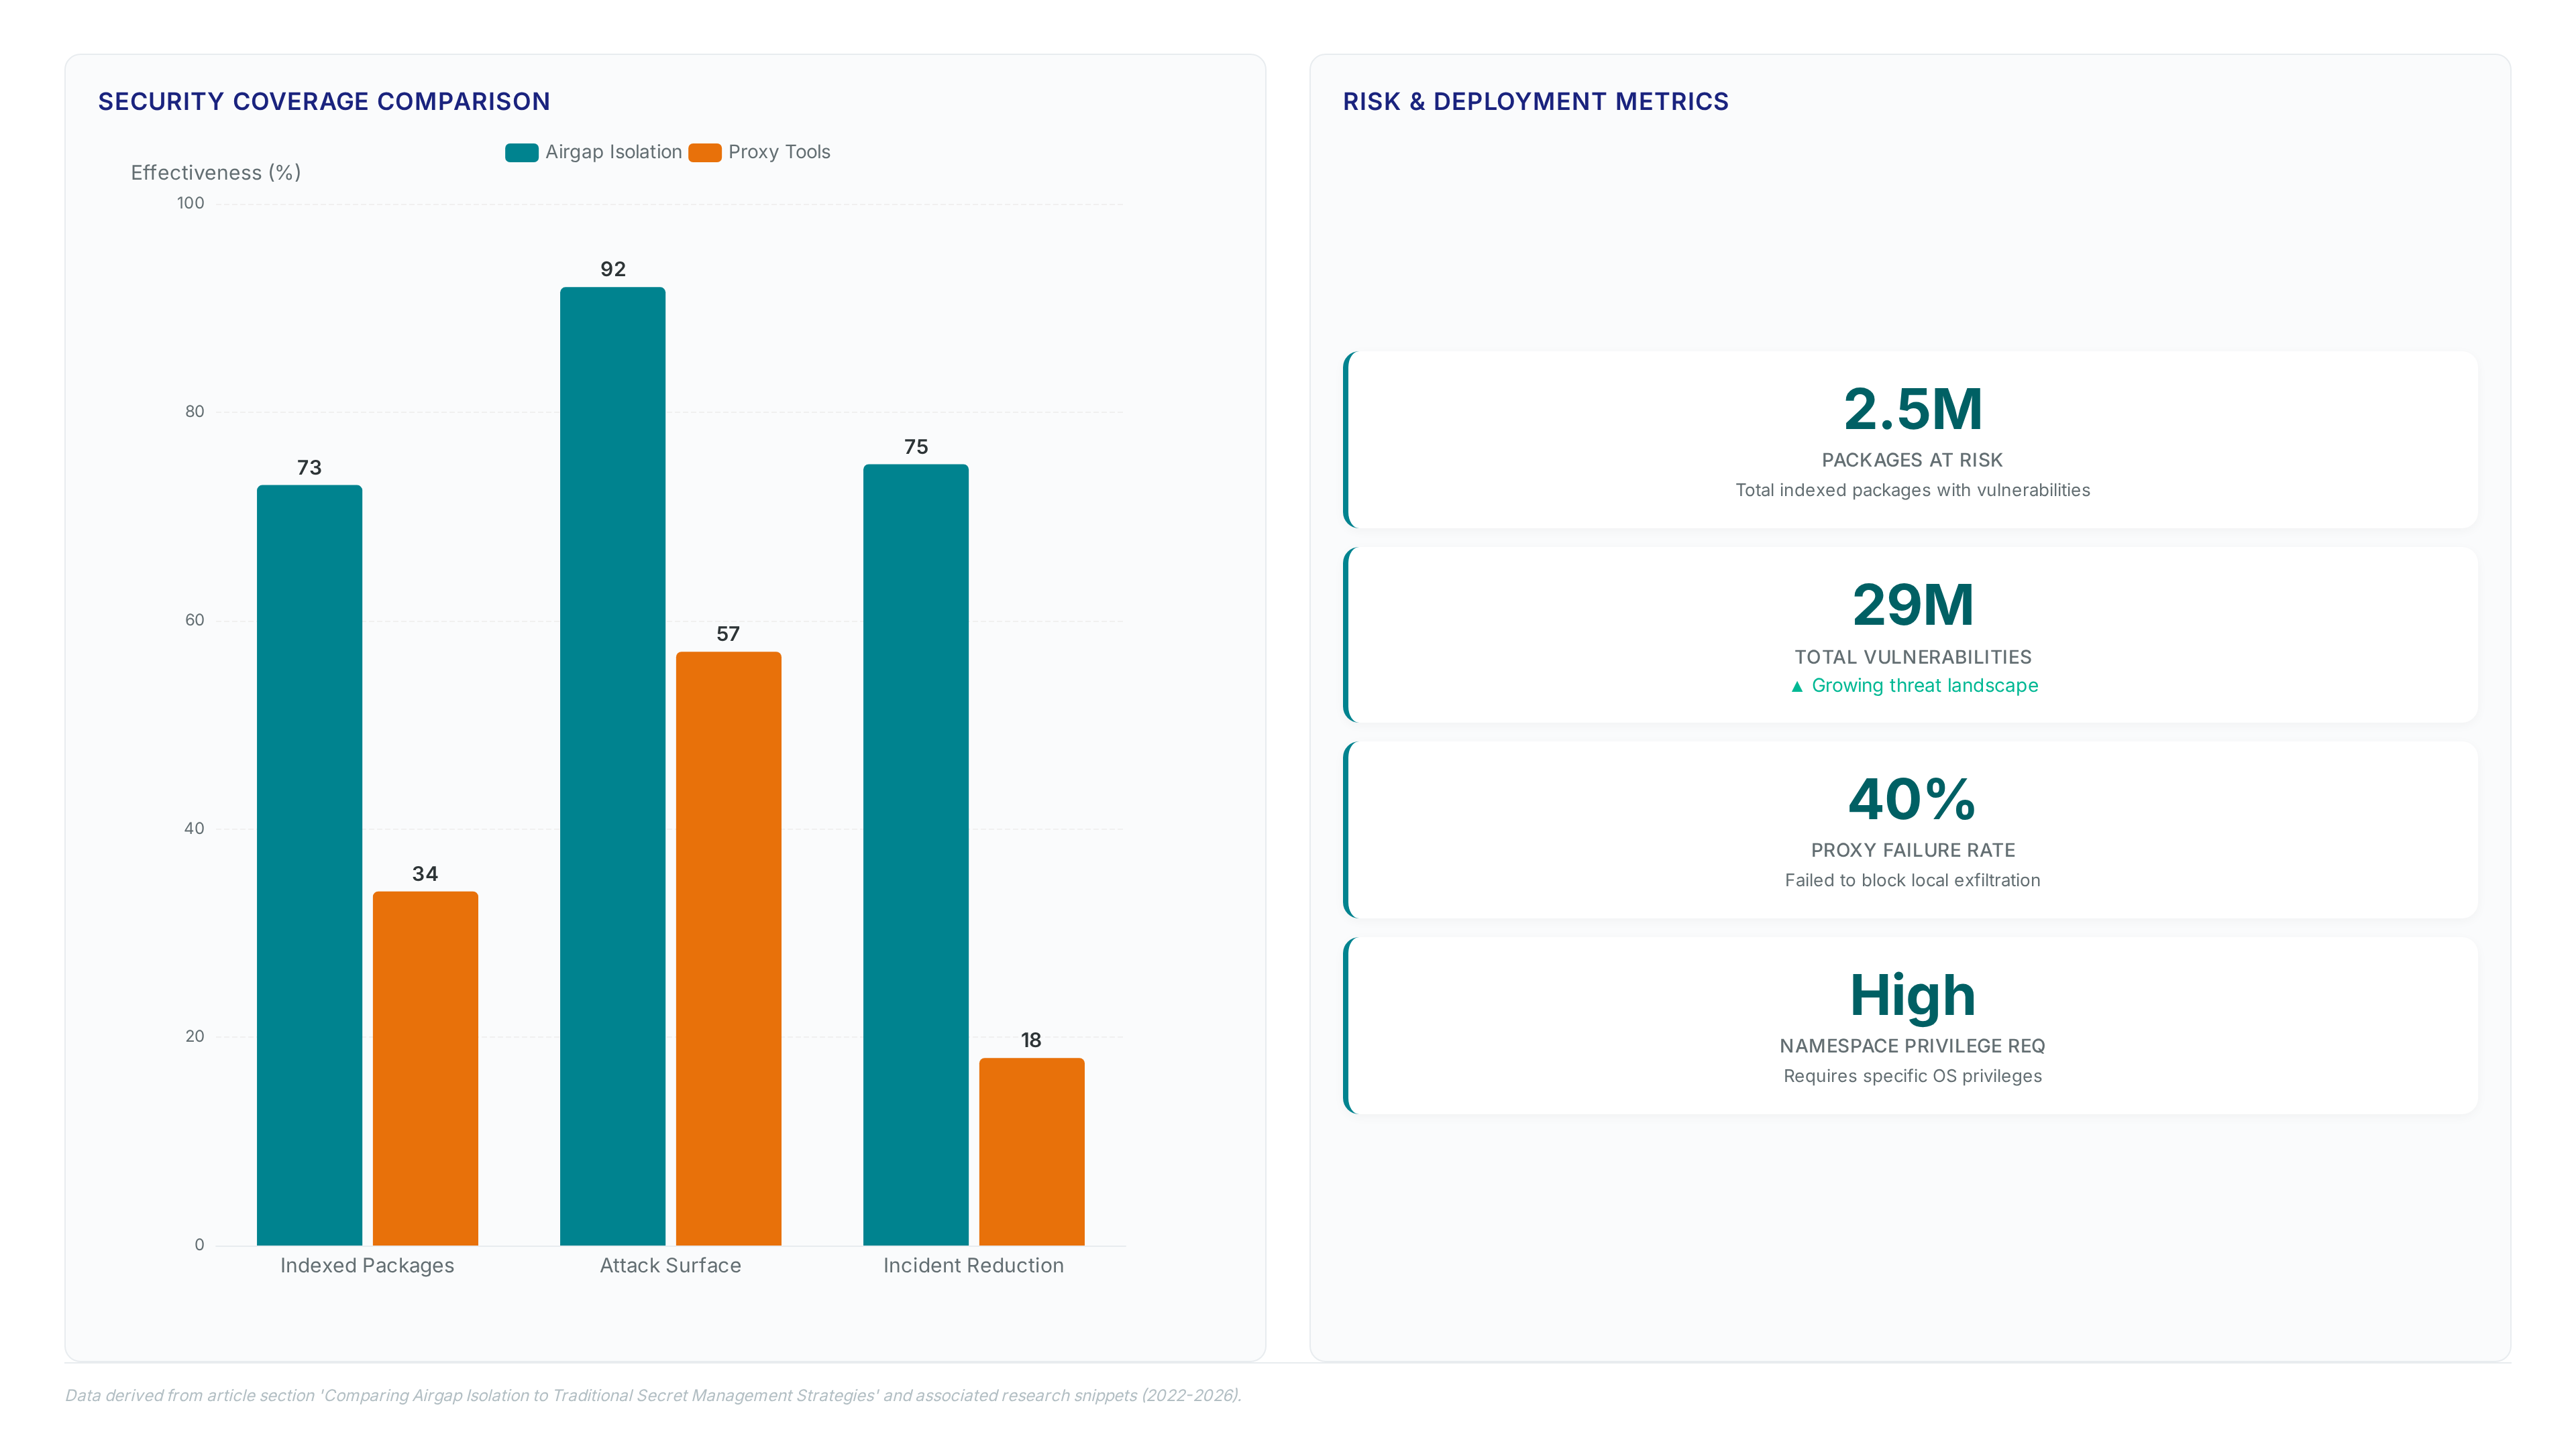2576x1448 pixels.
Task: Click the footnote data source text
Action: coord(653,1395)
